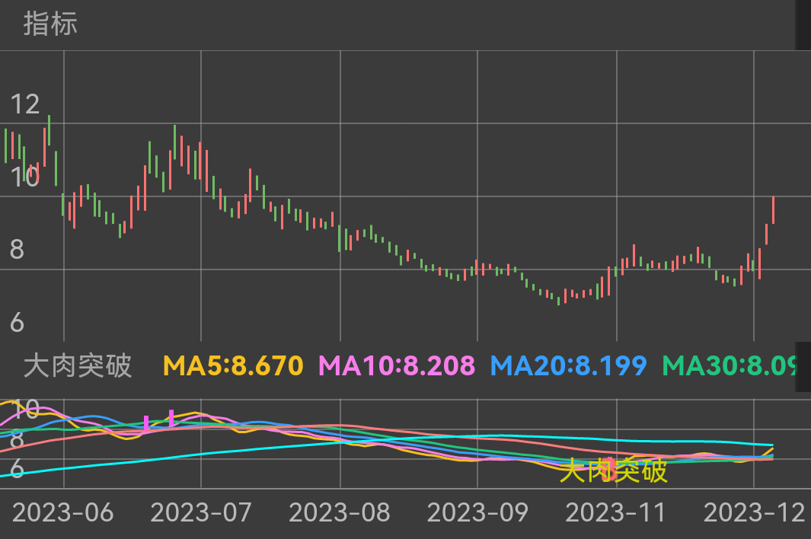Click the partially hidden MA30 label
This screenshot has height=539, width=811.
point(729,366)
